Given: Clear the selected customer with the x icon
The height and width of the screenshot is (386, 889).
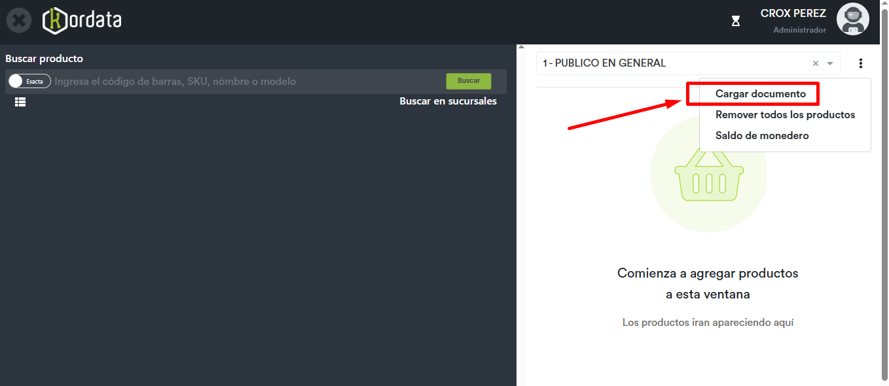Looking at the screenshot, I should click(x=815, y=63).
